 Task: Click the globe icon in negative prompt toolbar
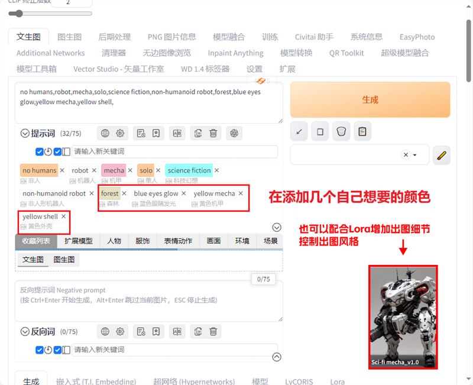(x=105, y=332)
